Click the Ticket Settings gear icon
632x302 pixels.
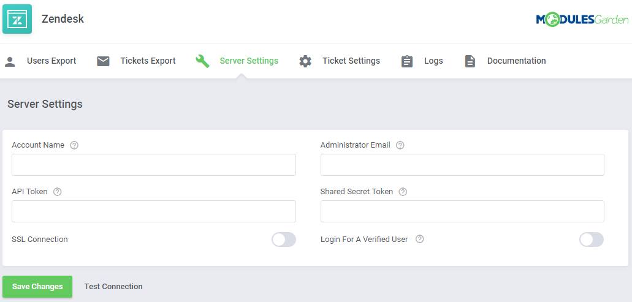tap(305, 61)
